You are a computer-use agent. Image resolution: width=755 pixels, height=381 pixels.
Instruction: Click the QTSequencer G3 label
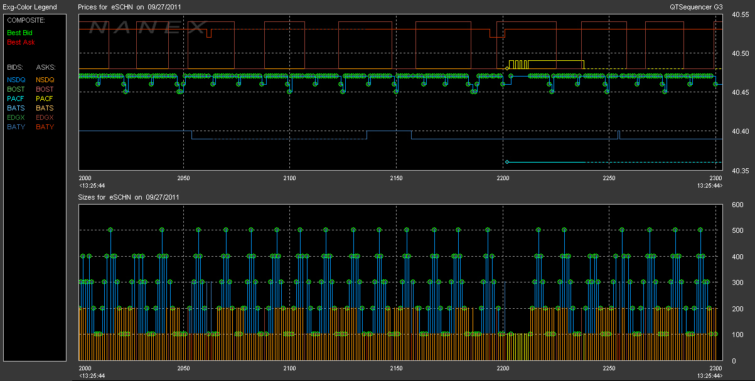(x=696, y=7)
